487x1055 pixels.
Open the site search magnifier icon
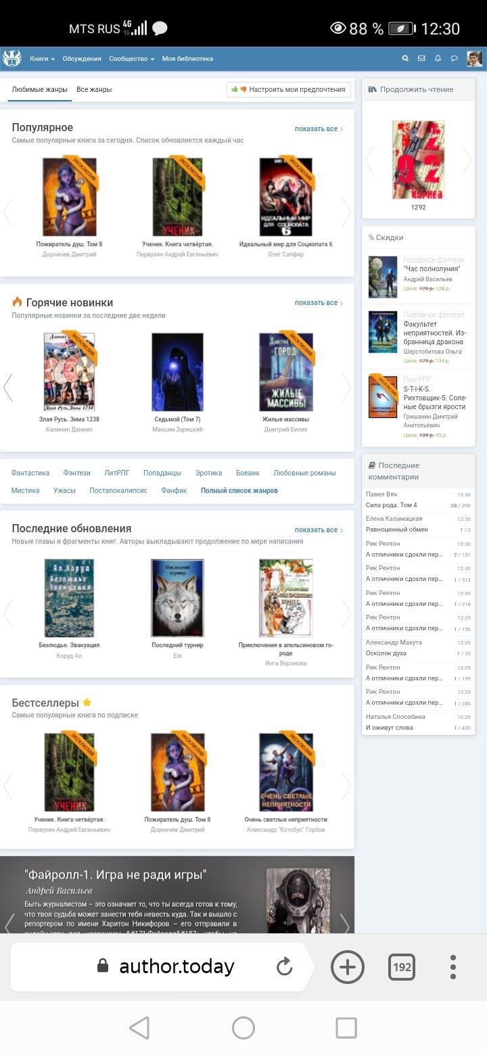pos(405,59)
